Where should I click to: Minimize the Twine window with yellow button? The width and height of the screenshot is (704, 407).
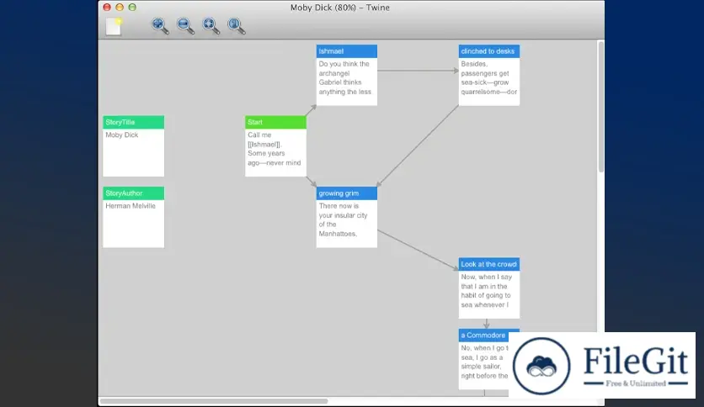(x=120, y=8)
